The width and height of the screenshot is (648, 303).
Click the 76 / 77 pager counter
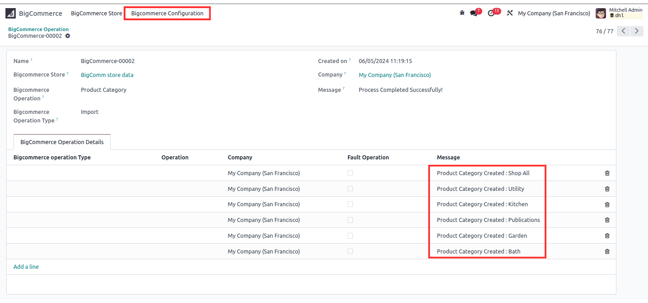tap(605, 32)
